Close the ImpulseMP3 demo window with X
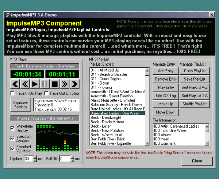The width and height of the screenshot is (219, 179). pos(212,15)
